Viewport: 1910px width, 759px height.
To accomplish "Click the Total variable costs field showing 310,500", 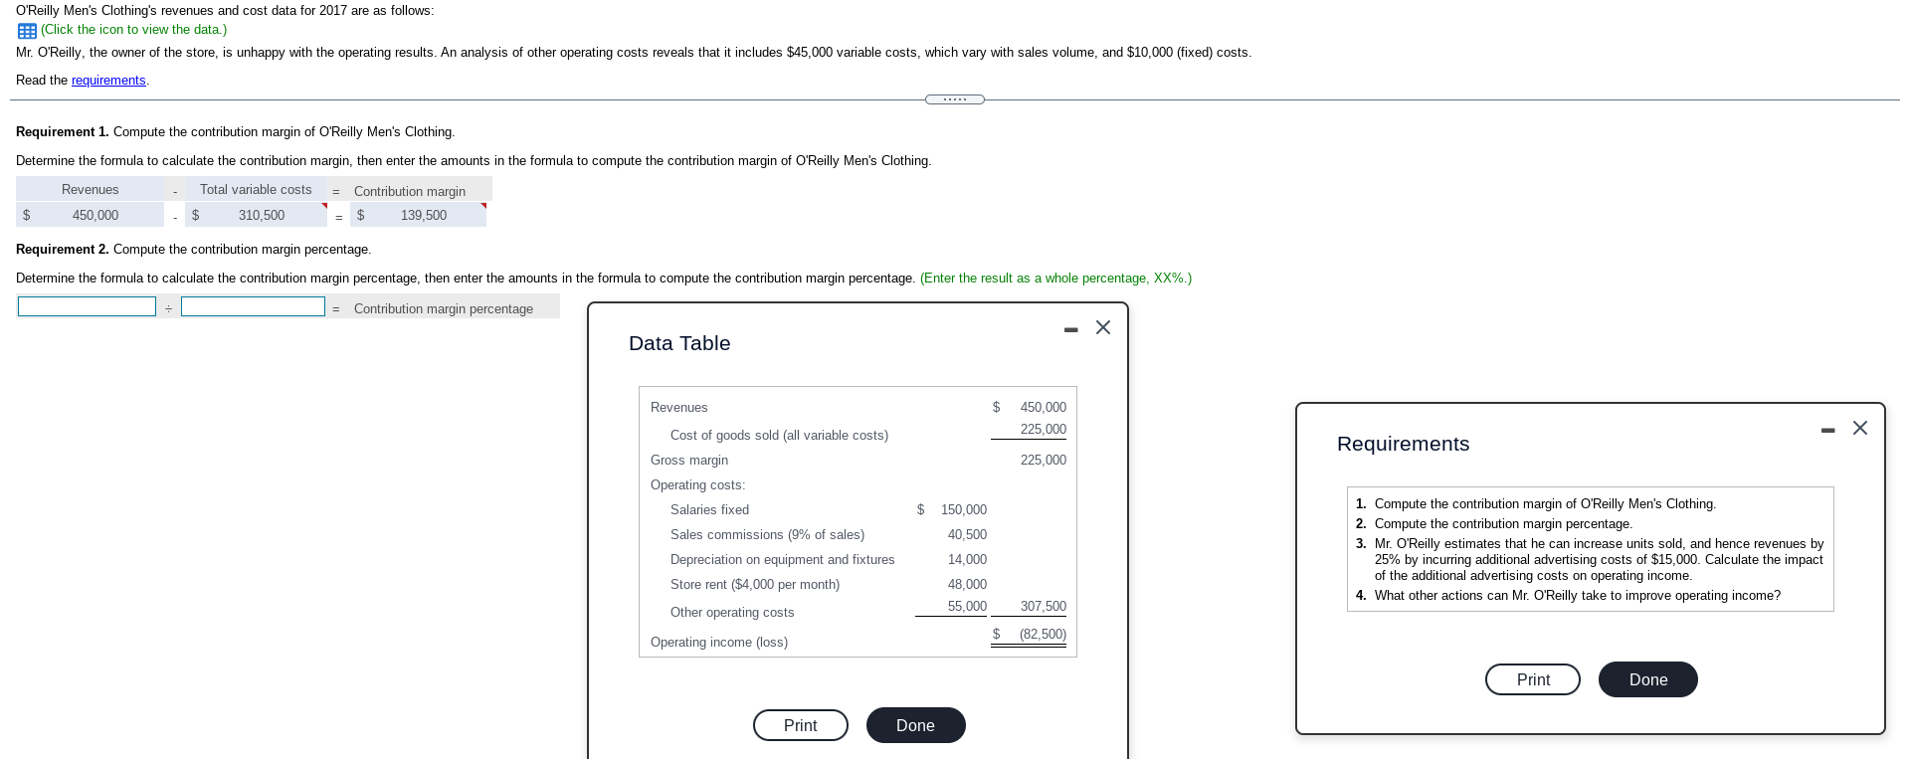I will 255,214.
